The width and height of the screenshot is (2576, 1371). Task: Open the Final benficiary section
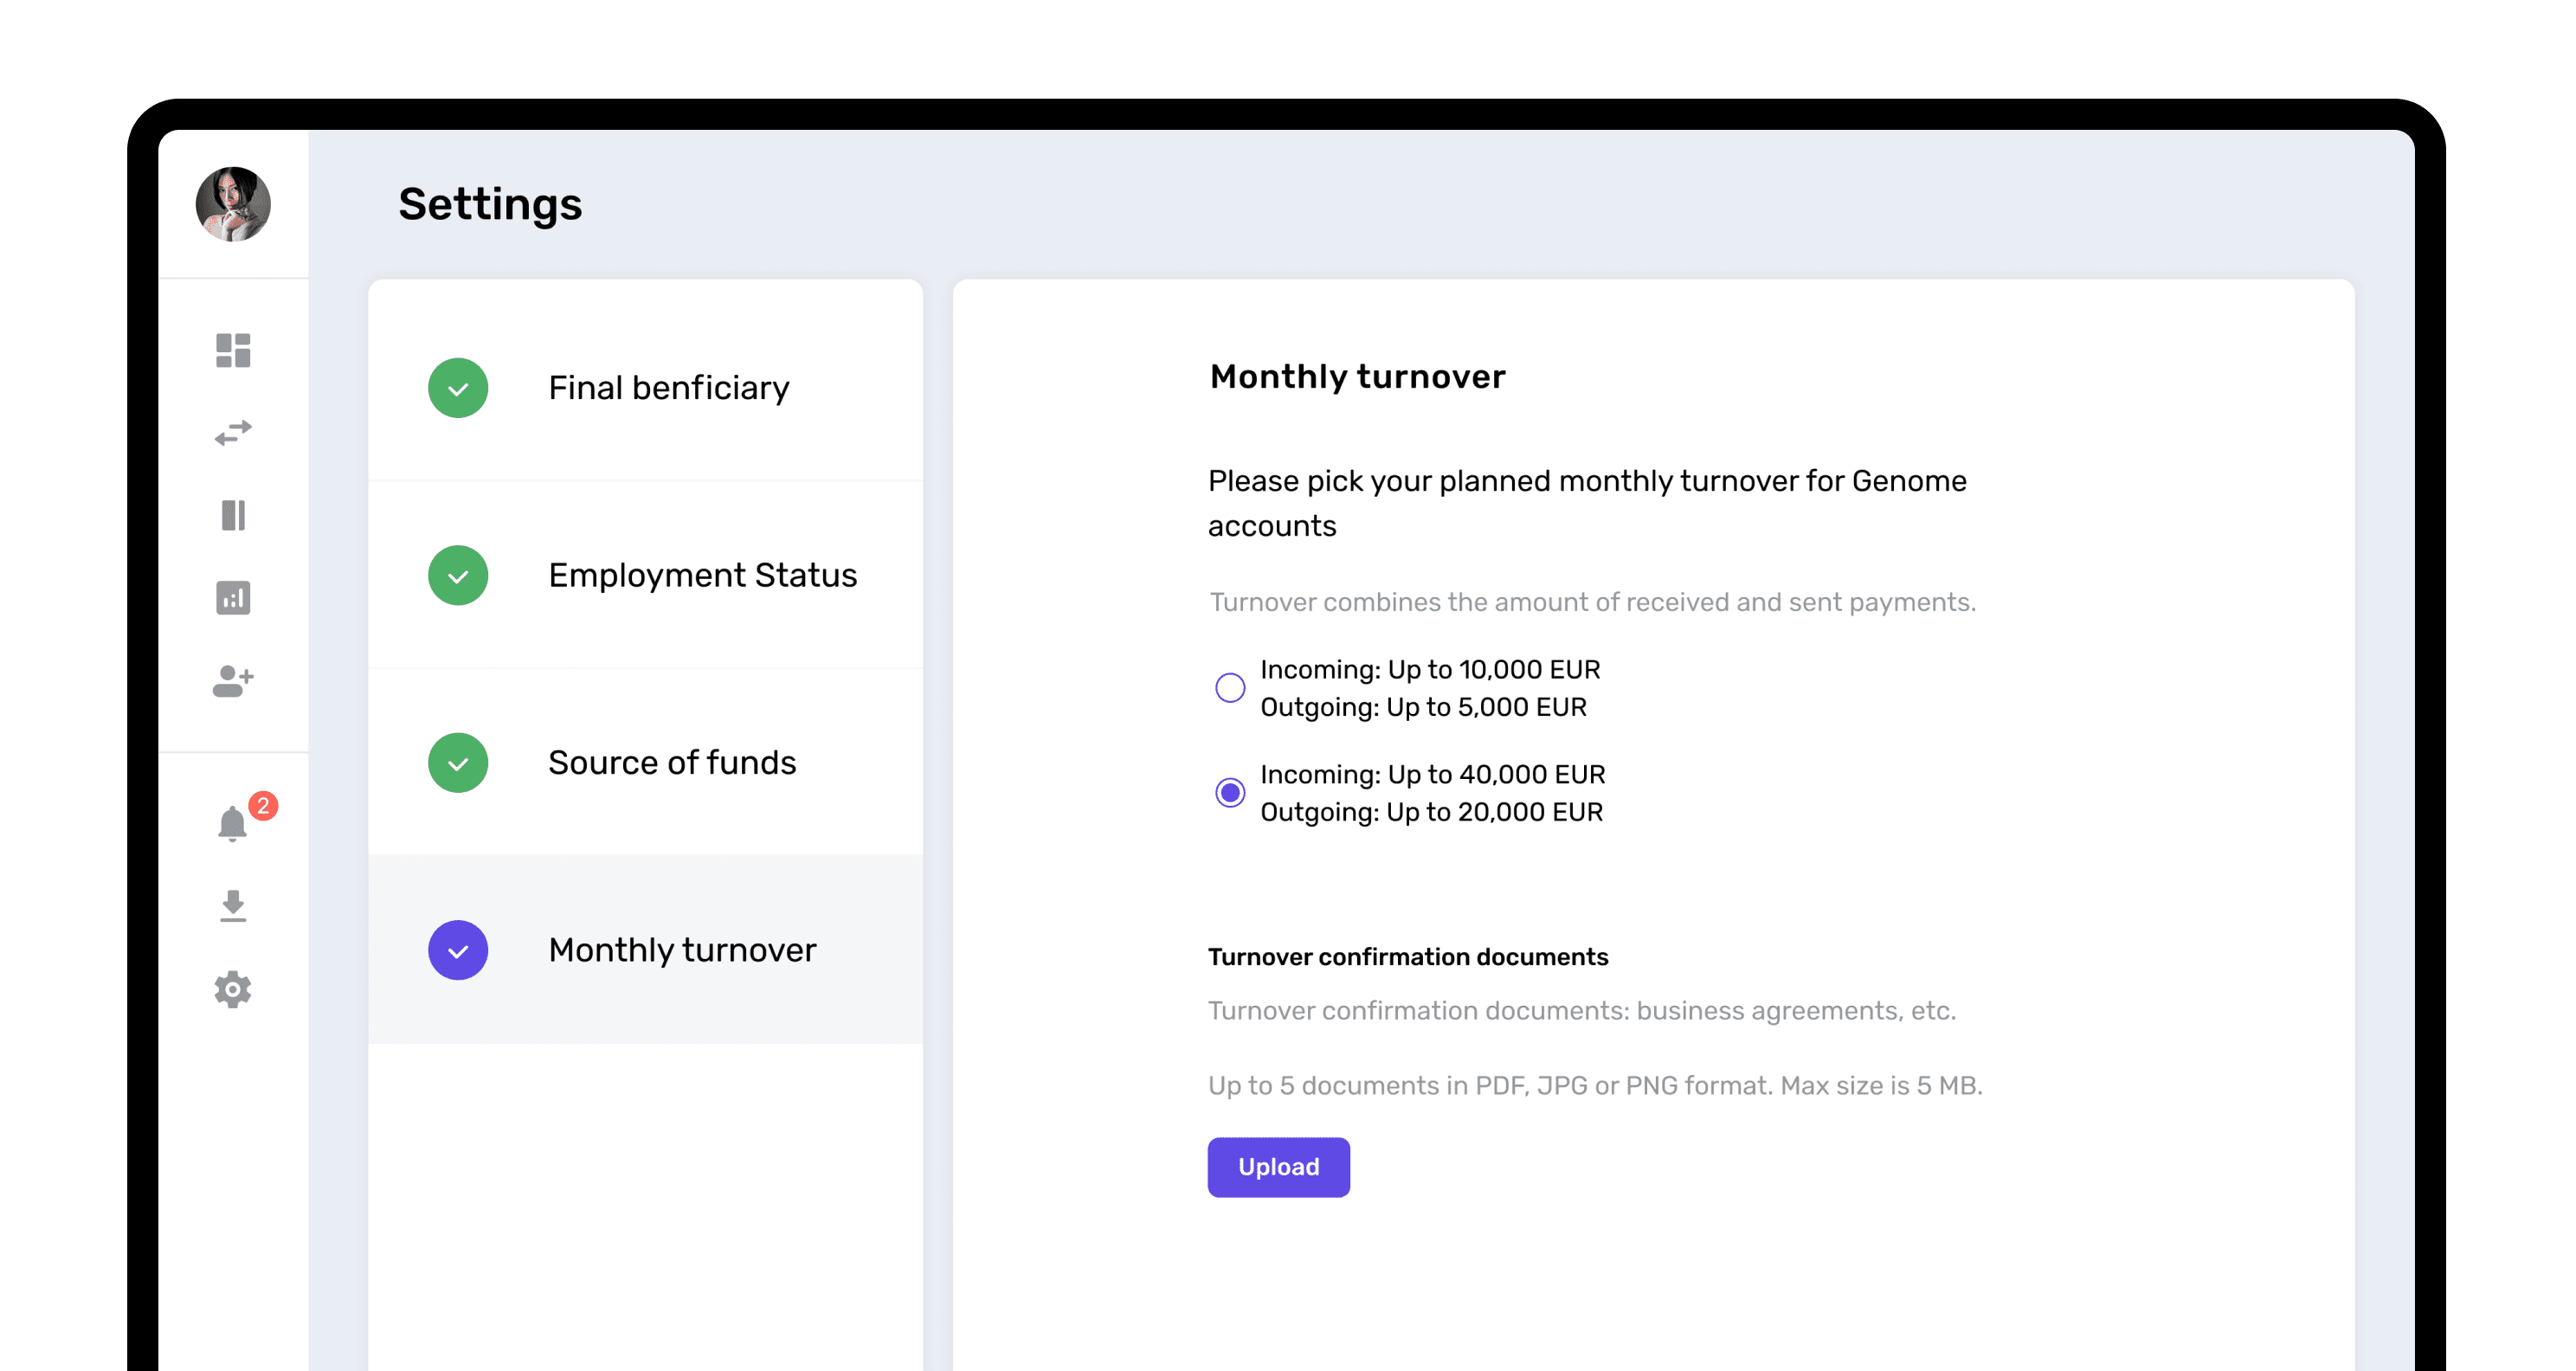668,388
